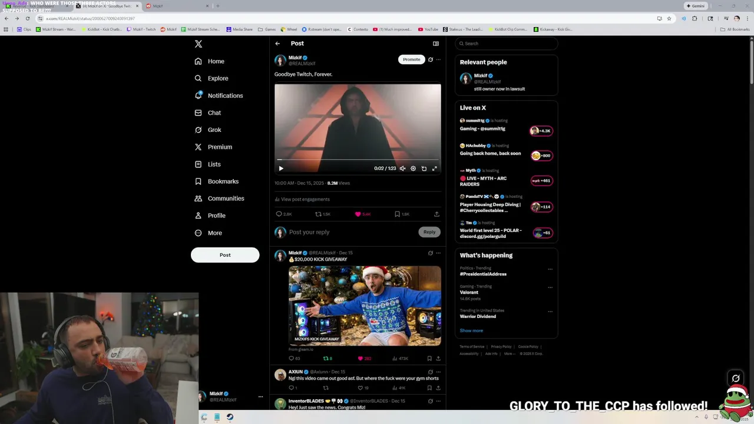Open Mizkif in Relevant people

(506, 82)
